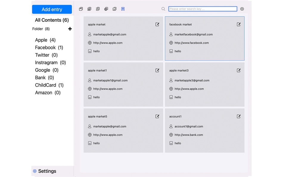
Task: Click the apple market3 card title
Action: point(179,70)
